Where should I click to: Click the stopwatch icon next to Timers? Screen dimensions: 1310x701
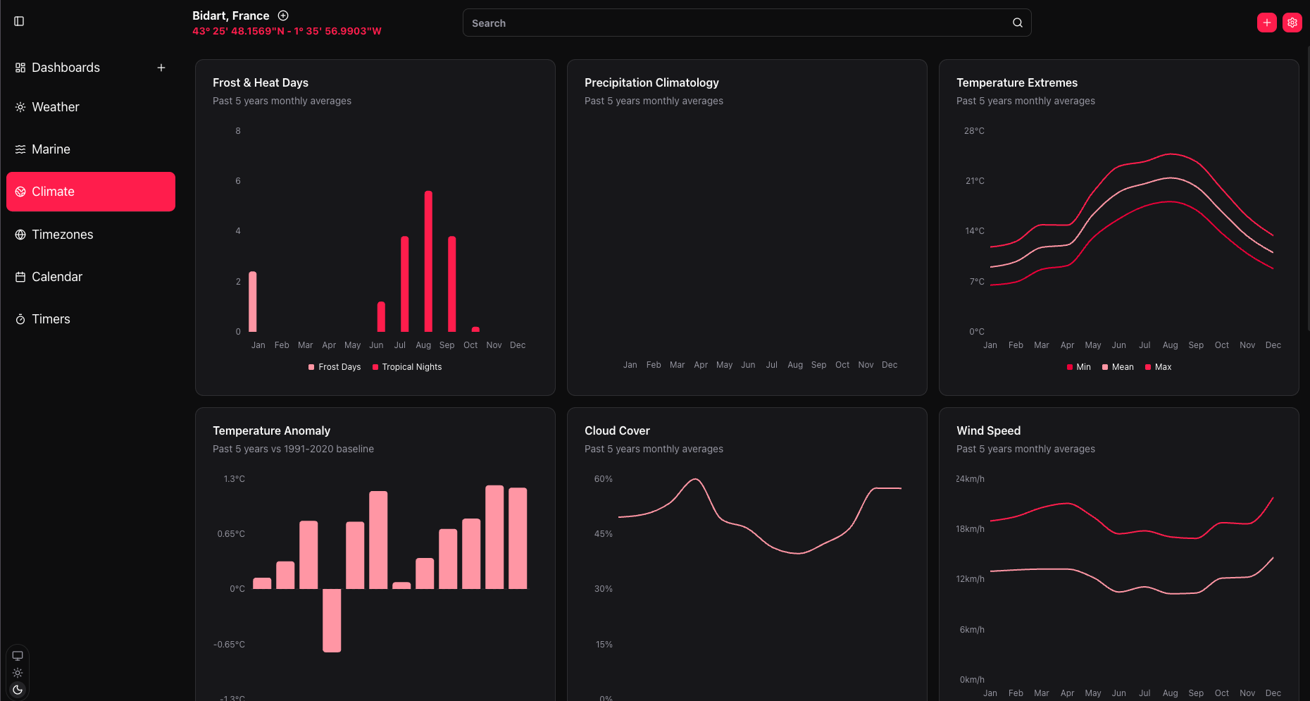20,319
